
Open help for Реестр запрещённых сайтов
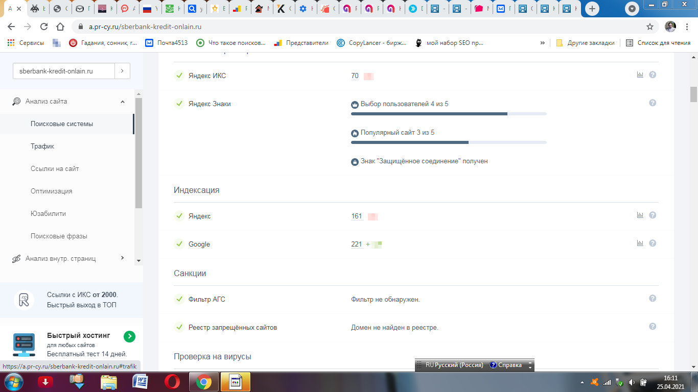click(653, 327)
